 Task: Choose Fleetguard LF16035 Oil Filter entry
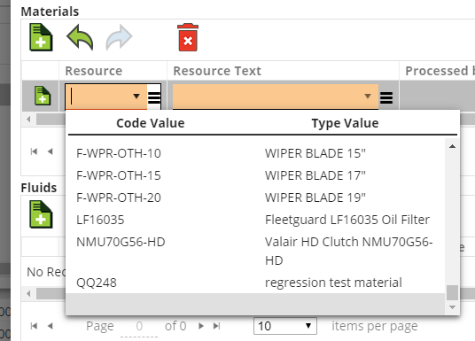click(347, 220)
